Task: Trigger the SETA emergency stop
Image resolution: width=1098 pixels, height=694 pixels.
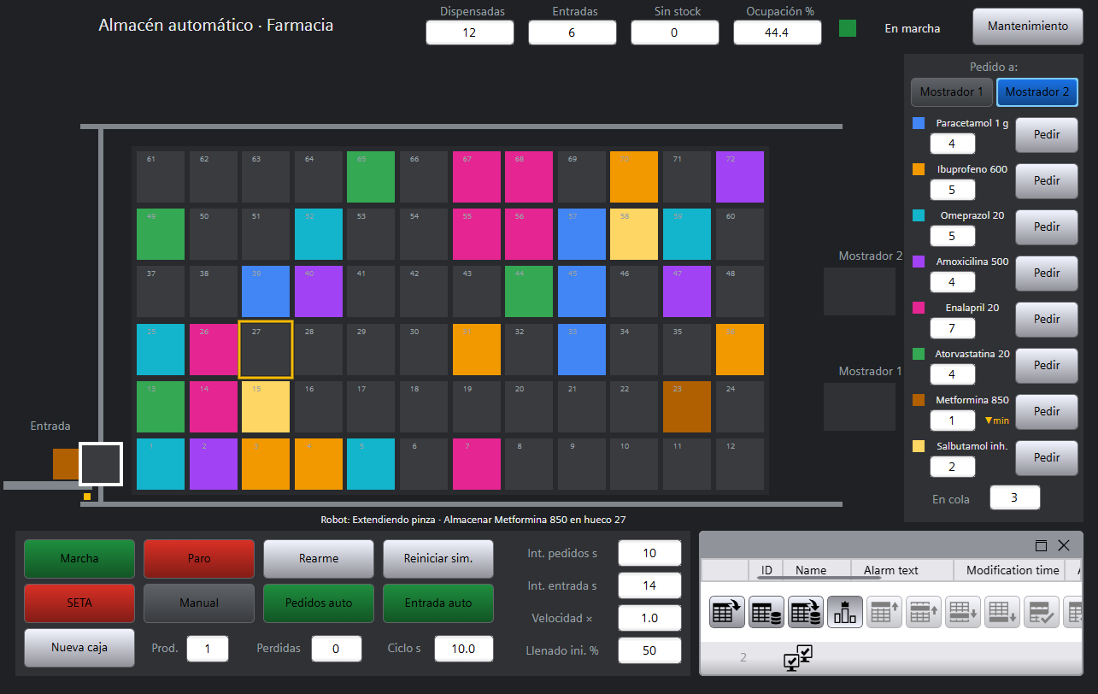Action: tap(79, 603)
